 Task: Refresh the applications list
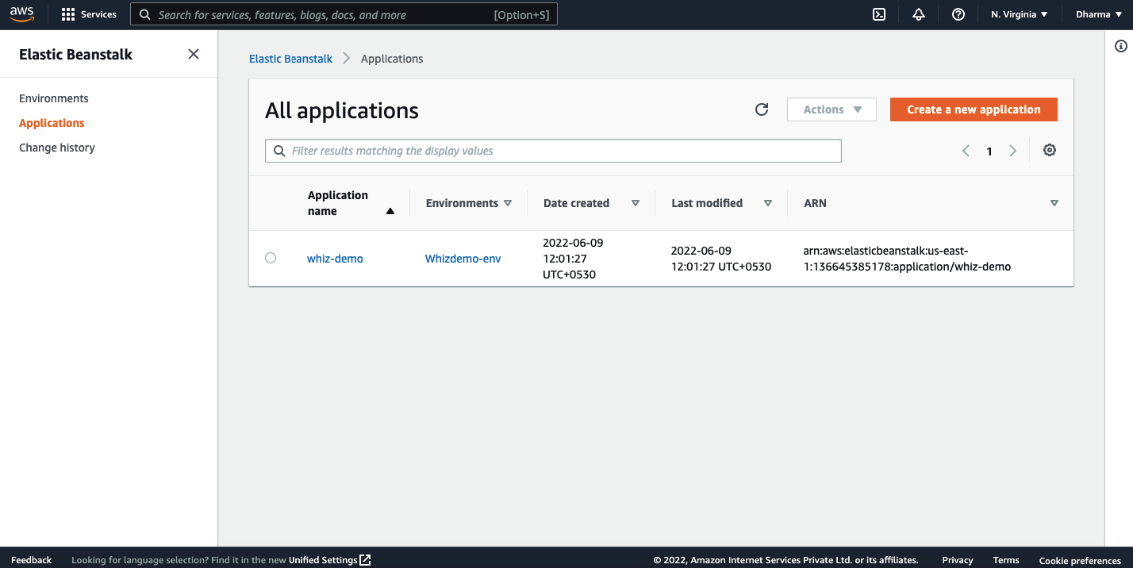762,109
